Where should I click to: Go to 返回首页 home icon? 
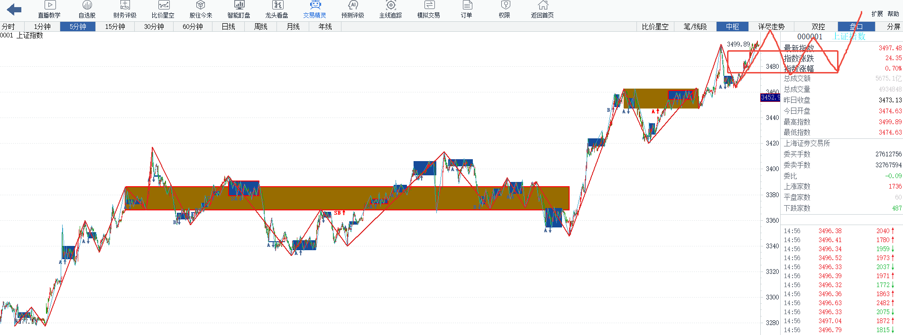click(x=543, y=6)
